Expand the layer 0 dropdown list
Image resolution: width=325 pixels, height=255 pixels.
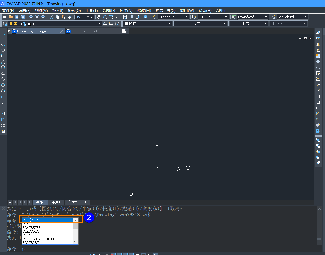(100, 24)
